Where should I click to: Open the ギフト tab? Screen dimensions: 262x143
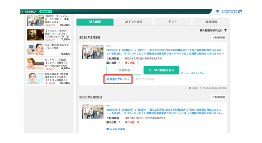[x=172, y=22]
